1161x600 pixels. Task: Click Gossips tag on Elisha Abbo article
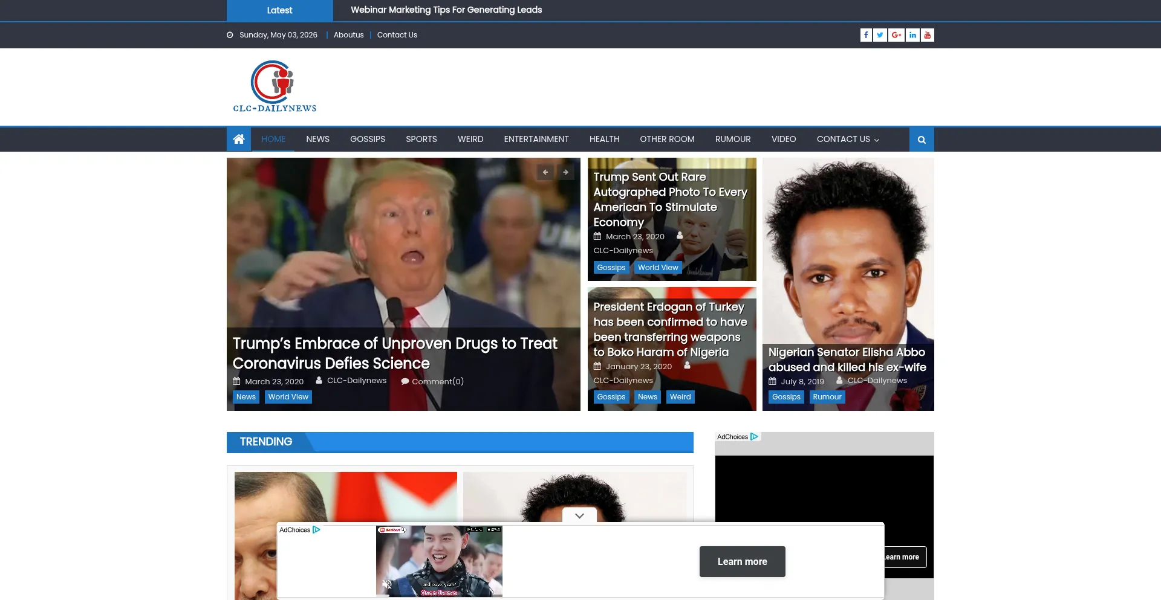click(x=786, y=397)
